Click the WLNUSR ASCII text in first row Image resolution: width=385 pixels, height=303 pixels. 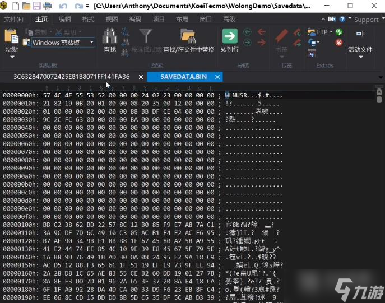[x=236, y=95]
